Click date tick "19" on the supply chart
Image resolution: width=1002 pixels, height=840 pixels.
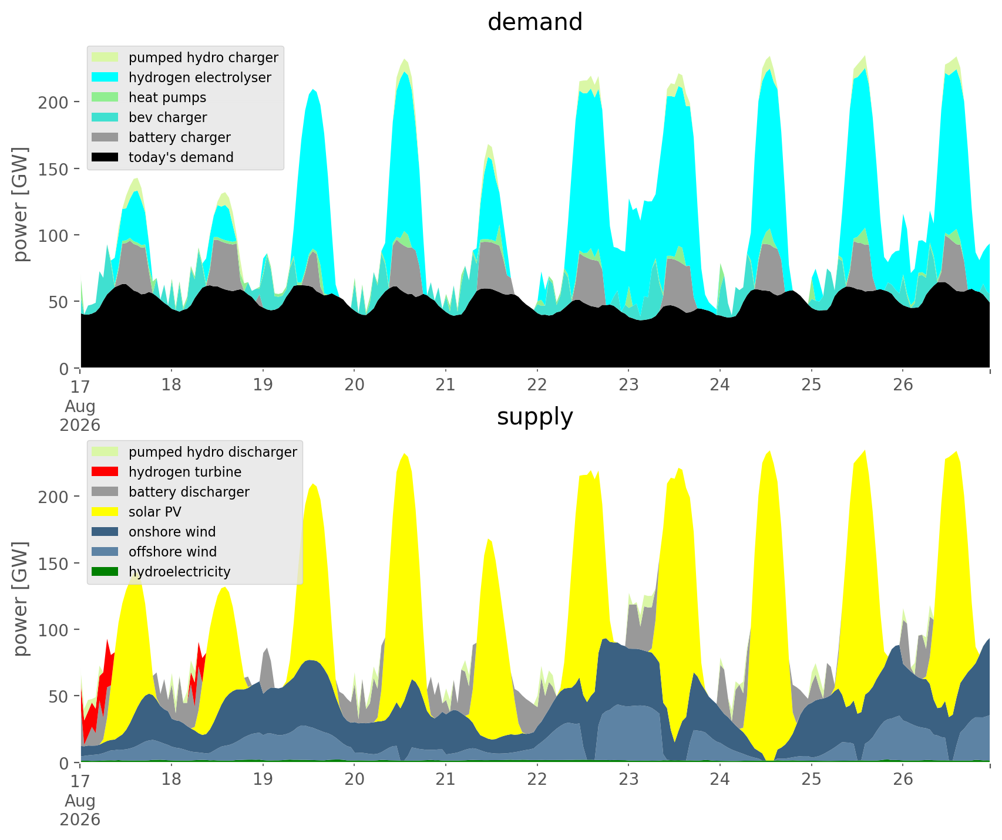point(263,780)
